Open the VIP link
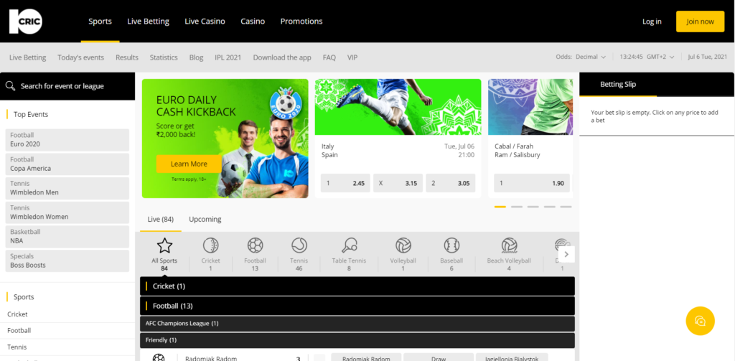The width and height of the screenshot is (735, 361). click(352, 57)
